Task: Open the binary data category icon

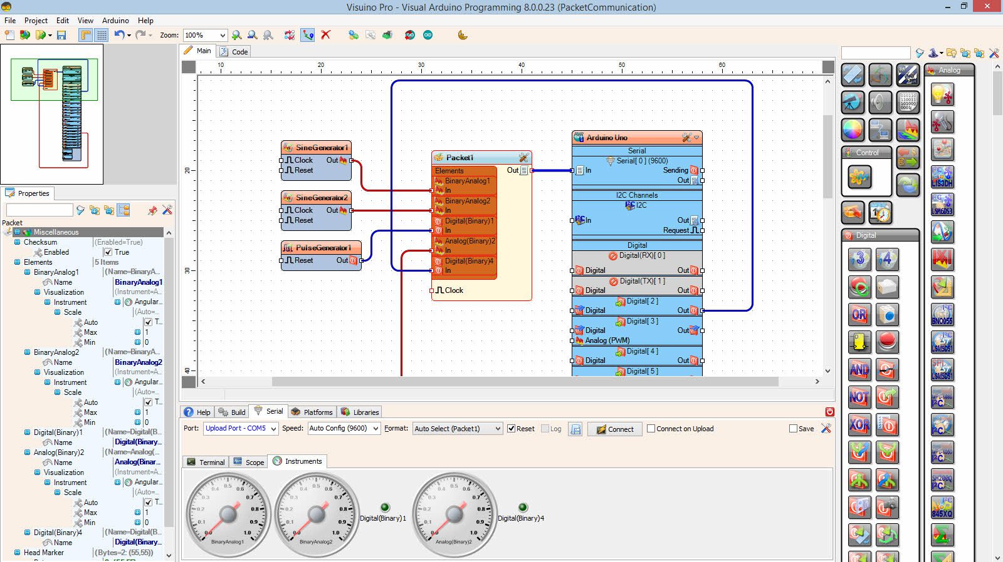Action: pyautogui.click(x=908, y=102)
